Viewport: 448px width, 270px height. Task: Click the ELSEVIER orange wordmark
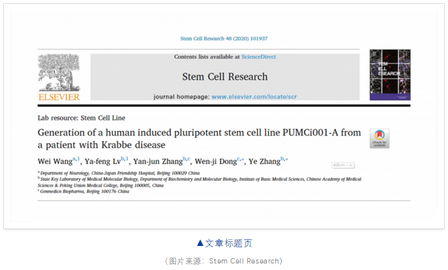[59, 97]
